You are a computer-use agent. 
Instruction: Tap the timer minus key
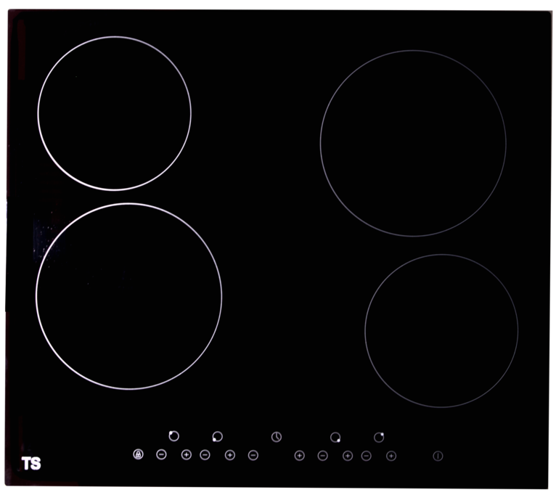(253, 455)
